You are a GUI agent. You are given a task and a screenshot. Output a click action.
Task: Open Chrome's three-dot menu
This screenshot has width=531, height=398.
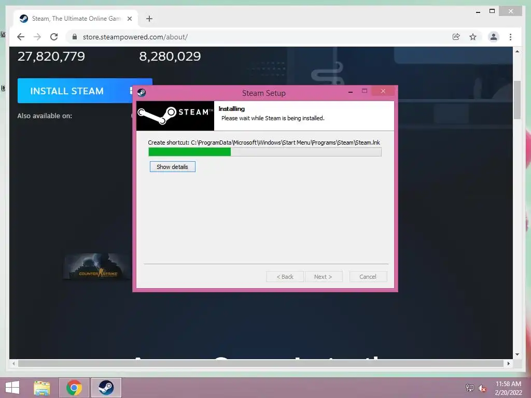coord(510,37)
